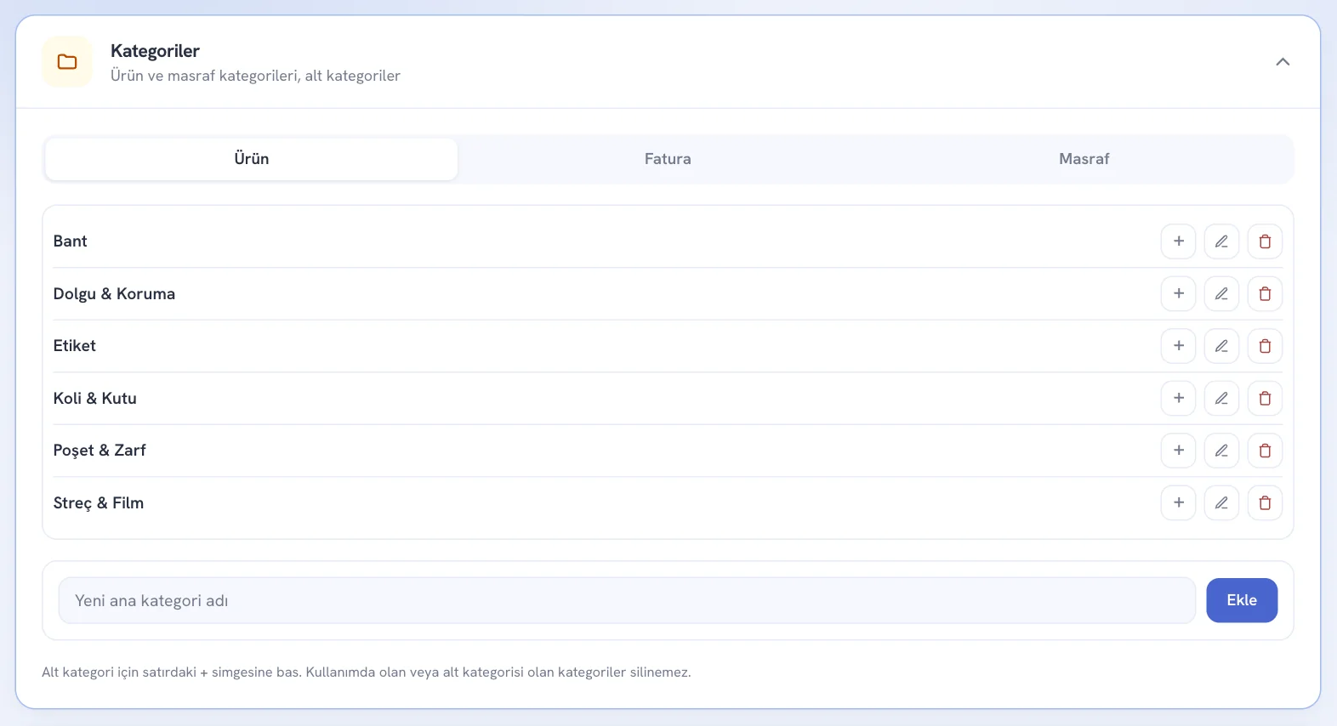
Task: Click the Ekle button
Action: point(1242,600)
